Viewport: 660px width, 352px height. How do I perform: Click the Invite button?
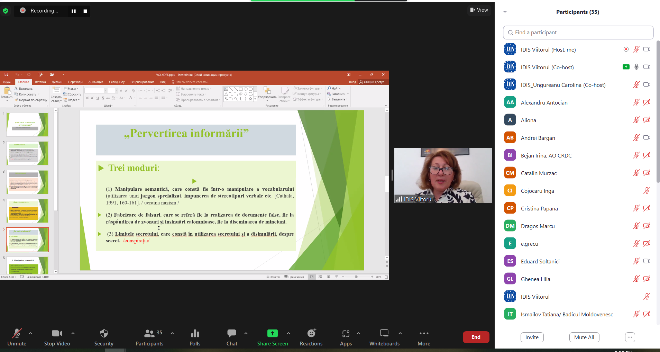coord(532,337)
